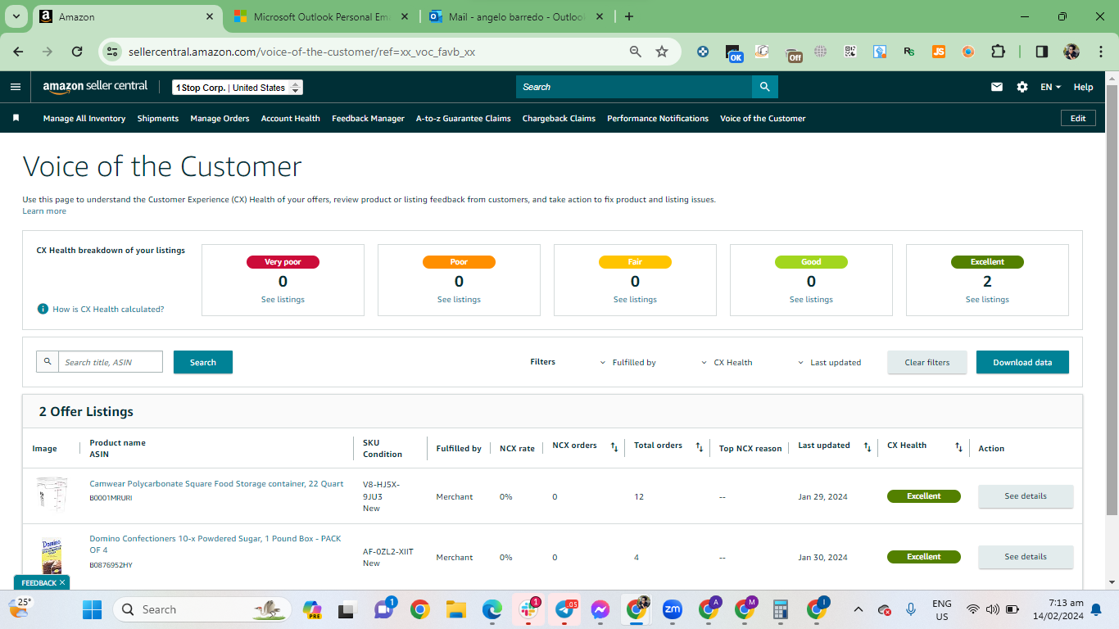
Task: See details for the Camwear container listing
Action: point(1026,496)
